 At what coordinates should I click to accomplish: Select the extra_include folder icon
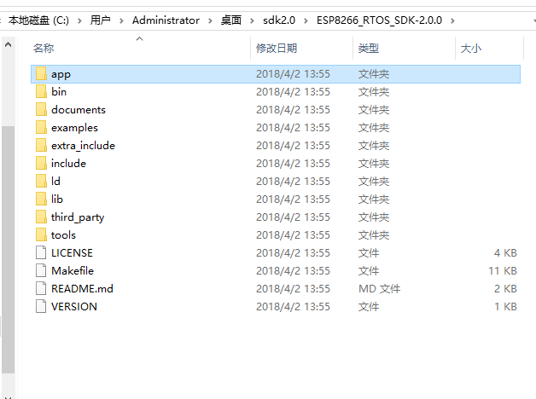41,146
